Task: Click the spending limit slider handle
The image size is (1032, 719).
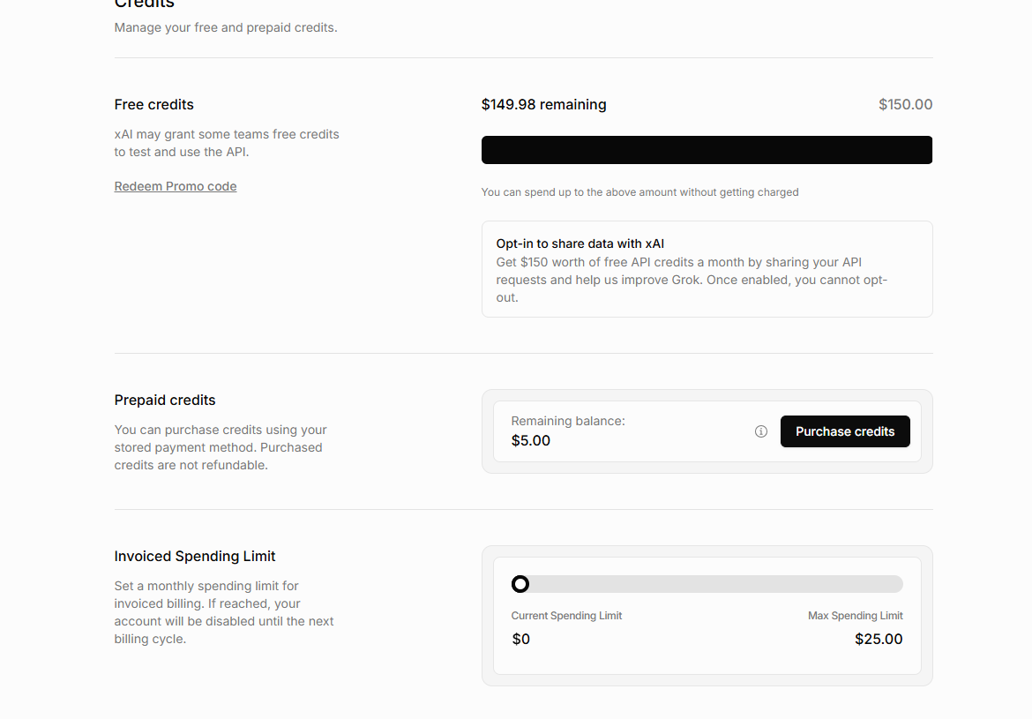Action: tap(520, 584)
